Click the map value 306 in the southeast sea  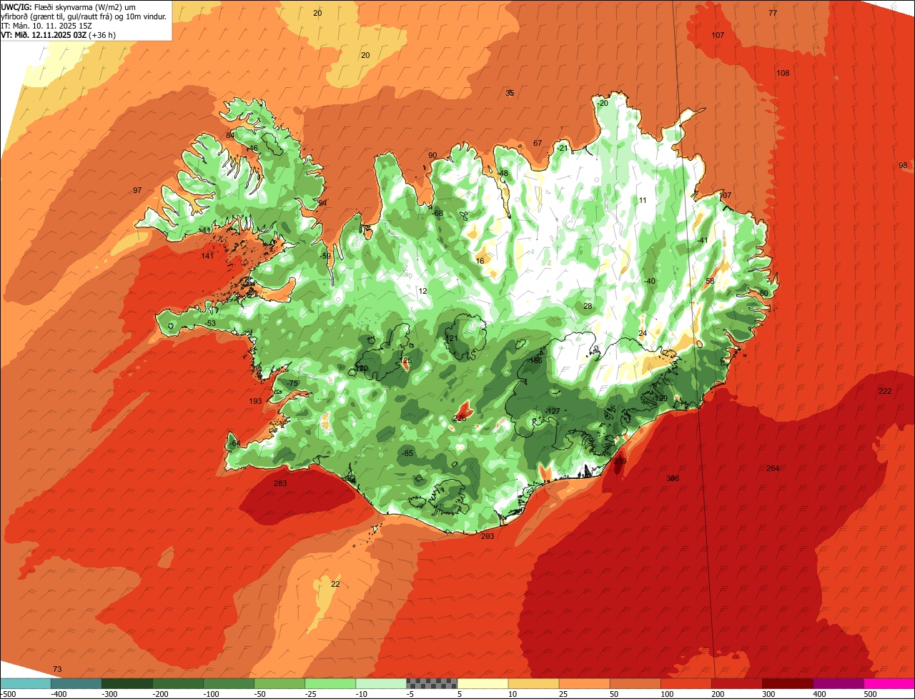(x=673, y=479)
